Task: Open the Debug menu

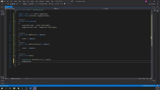Action: click(x=24, y=1)
